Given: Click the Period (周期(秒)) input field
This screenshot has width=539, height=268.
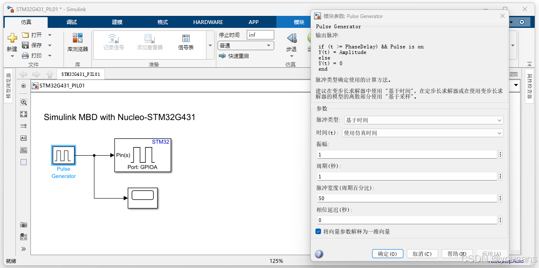Looking at the screenshot, I should [x=407, y=176].
